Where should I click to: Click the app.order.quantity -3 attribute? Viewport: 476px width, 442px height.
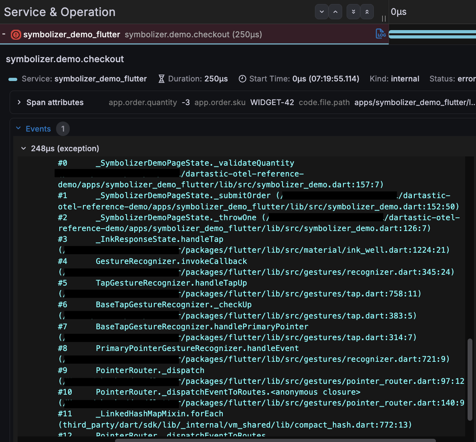pyautogui.click(x=149, y=102)
